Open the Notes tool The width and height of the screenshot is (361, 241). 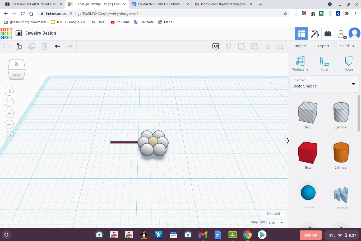(349, 63)
